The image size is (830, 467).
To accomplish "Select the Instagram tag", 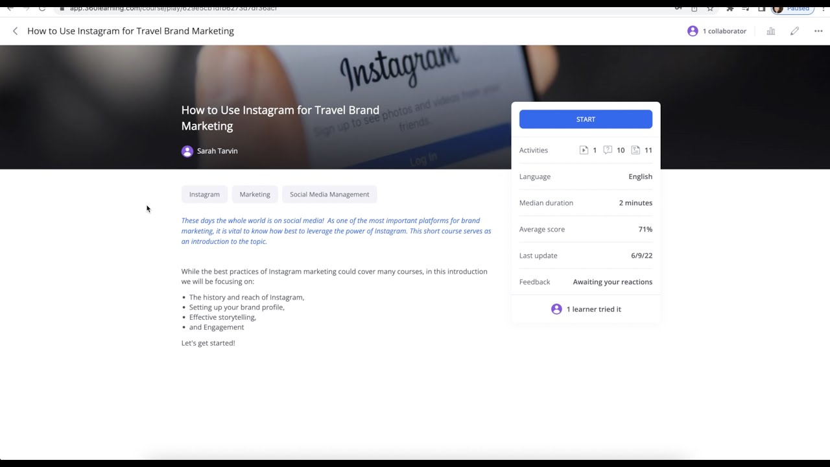I will (204, 195).
